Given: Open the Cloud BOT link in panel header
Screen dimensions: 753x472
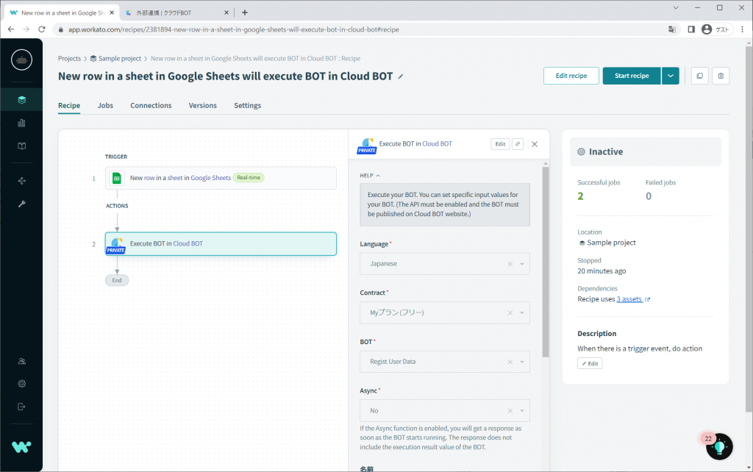Looking at the screenshot, I should pos(437,143).
